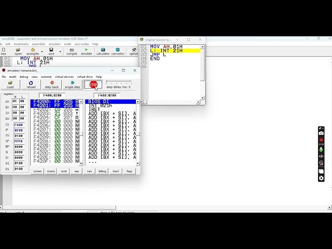The width and height of the screenshot is (332, 249).
Task: Click the source button at emulator bottom
Action: point(51,171)
